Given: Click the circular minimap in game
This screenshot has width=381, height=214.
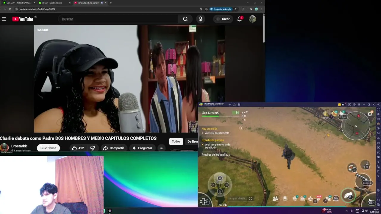Looking at the screenshot, I should [356, 126].
